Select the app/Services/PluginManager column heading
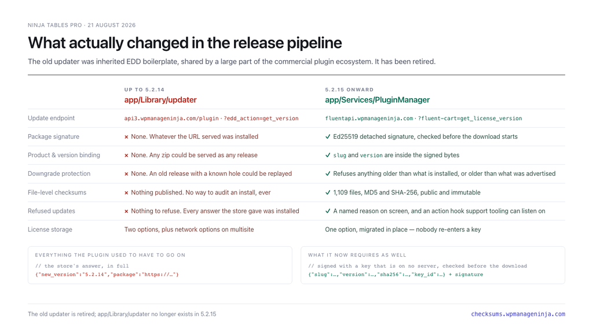 click(378, 100)
